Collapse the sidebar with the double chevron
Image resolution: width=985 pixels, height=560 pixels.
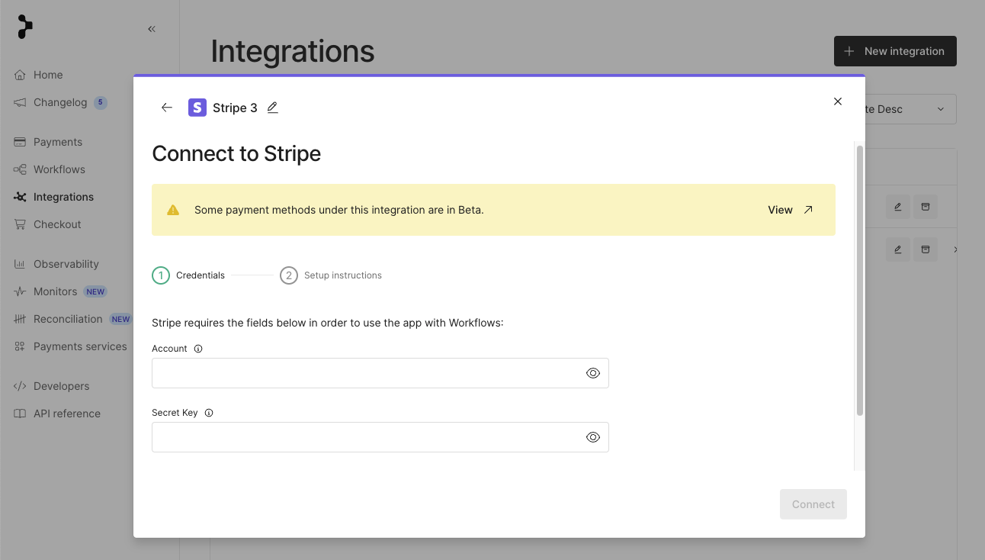coord(152,29)
